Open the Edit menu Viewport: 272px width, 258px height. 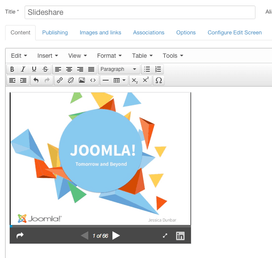click(x=19, y=56)
